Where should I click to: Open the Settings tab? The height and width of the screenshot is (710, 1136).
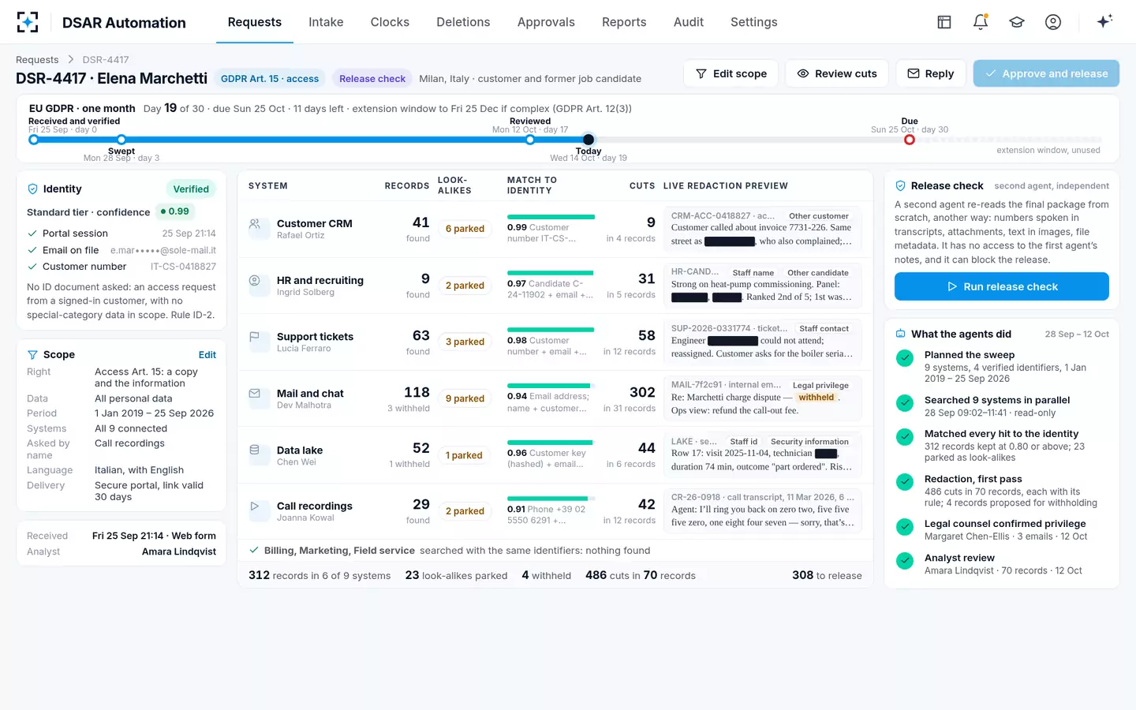(754, 22)
